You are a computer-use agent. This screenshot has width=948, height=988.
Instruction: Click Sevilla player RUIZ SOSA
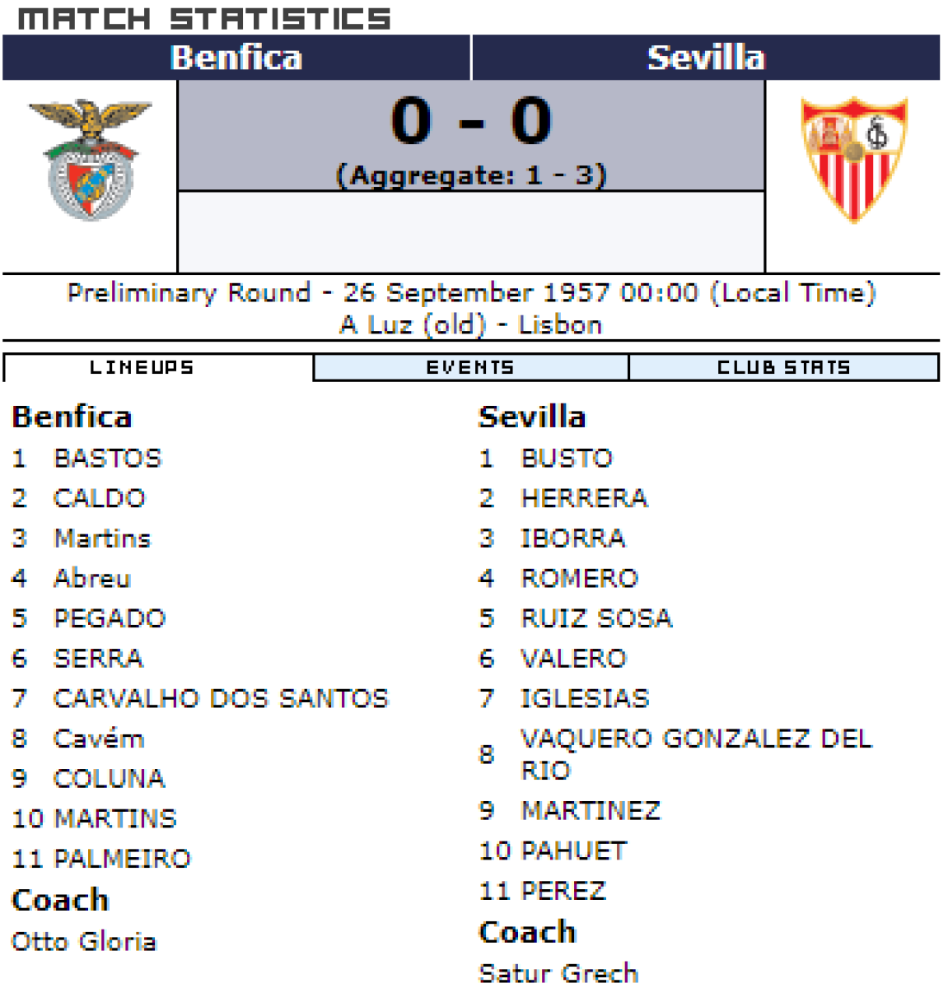point(597,618)
